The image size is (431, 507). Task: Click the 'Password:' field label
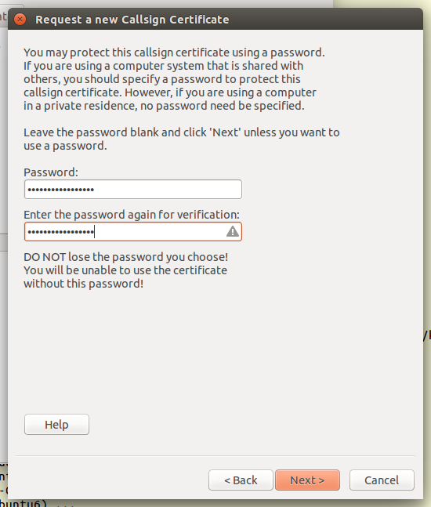[x=51, y=172]
